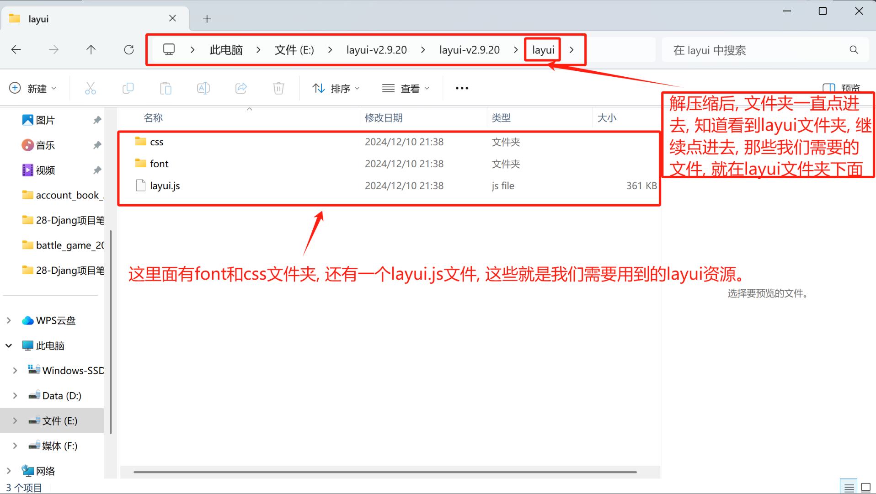Go up one folder level
The image size is (876, 494).
pos(91,49)
